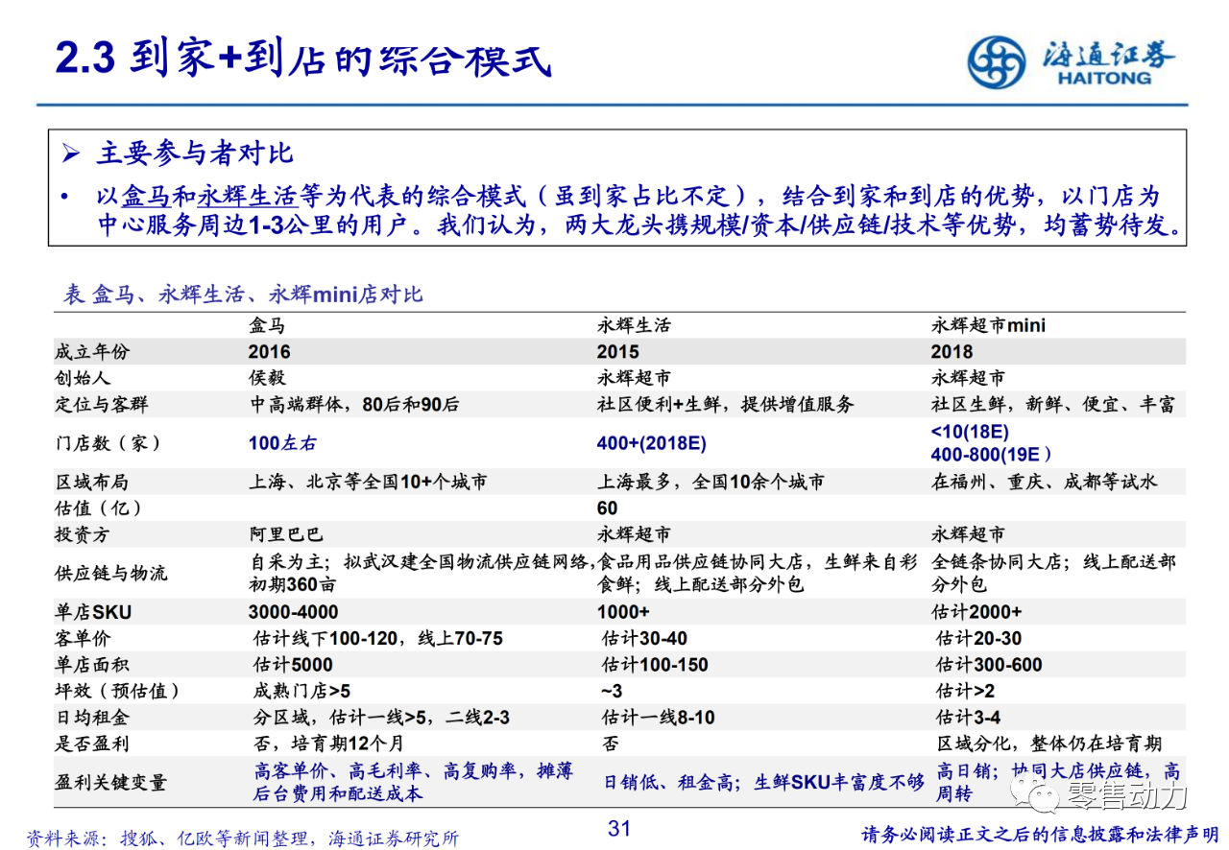Click the 400+(2018E) store count cell
This screenshot has height=850, width=1229.
[x=651, y=443]
